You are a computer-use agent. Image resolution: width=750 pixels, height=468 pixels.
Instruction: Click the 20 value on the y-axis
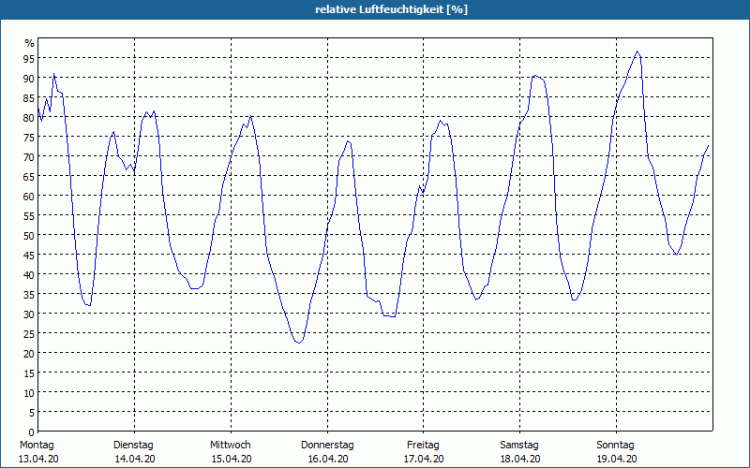(x=29, y=354)
